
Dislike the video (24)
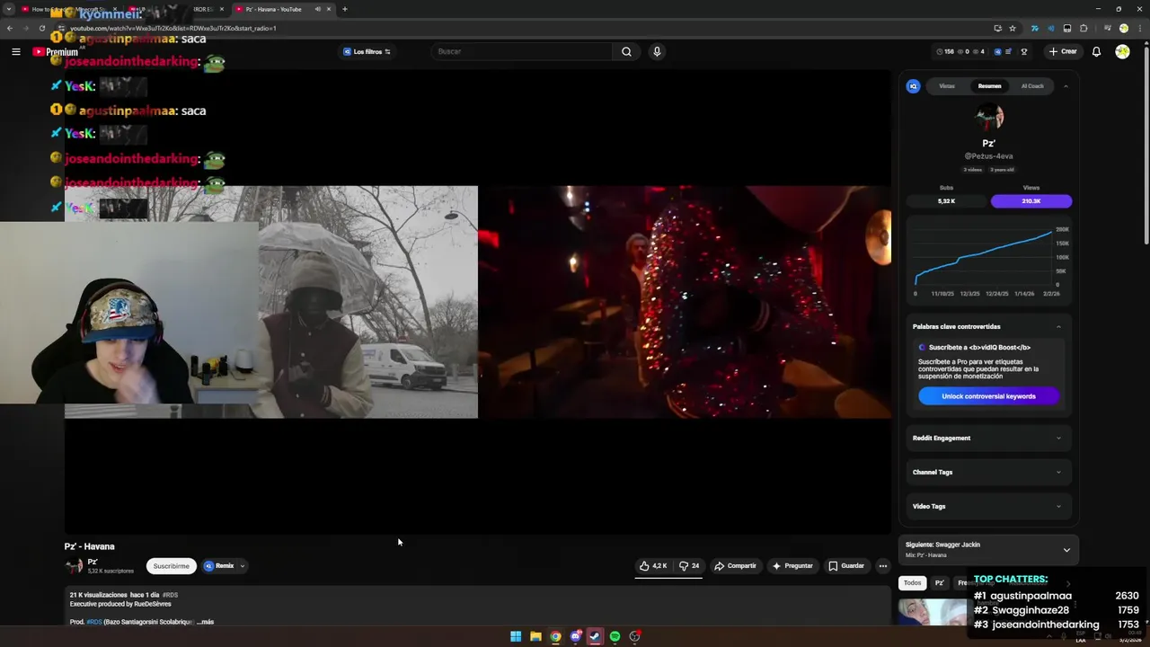689,566
